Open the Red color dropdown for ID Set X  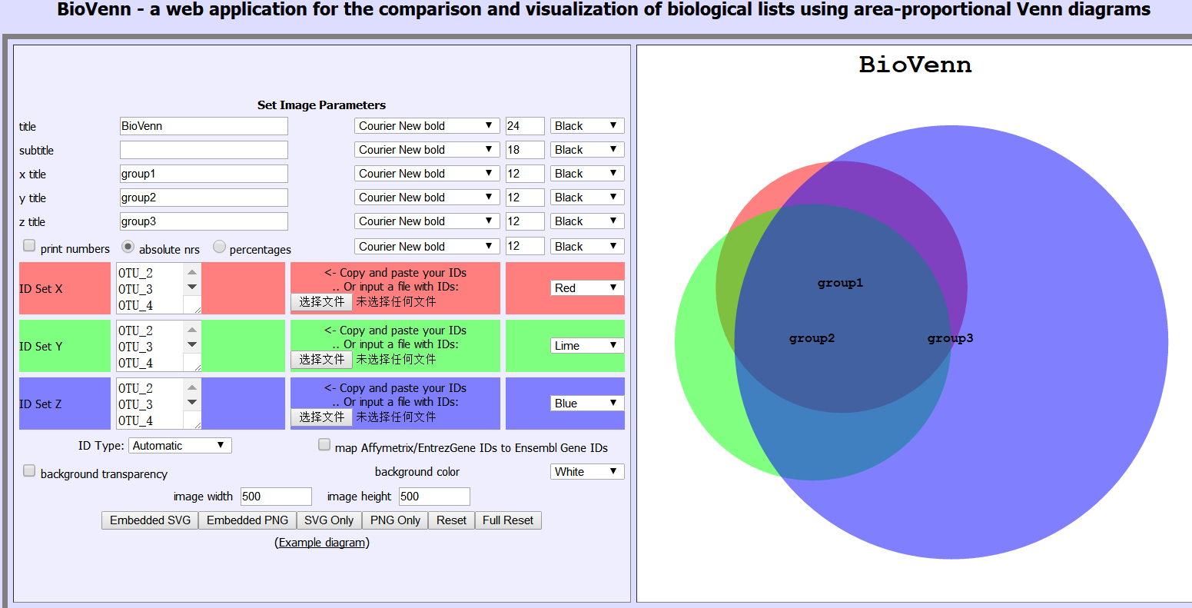coord(586,287)
